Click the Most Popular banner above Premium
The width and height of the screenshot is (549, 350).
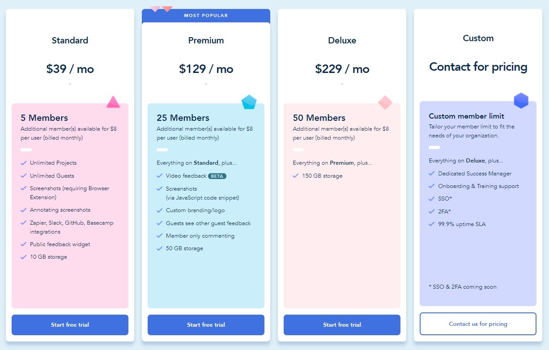click(x=206, y=16)
